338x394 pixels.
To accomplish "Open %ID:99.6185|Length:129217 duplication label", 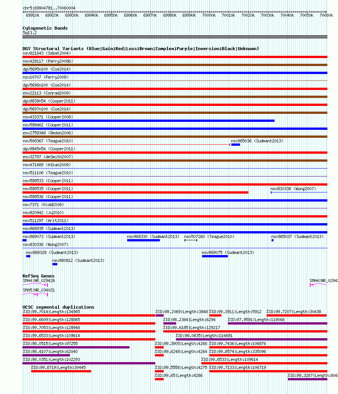I will (x=192, y=328).
